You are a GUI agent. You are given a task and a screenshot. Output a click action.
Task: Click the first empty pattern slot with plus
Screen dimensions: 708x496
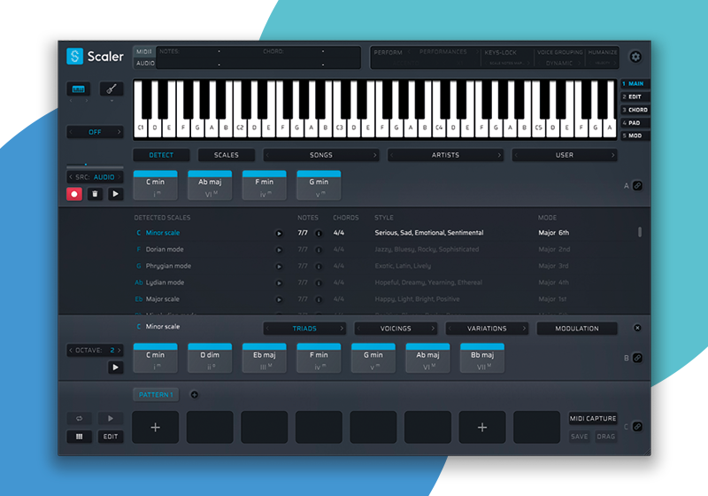[156, 427]
